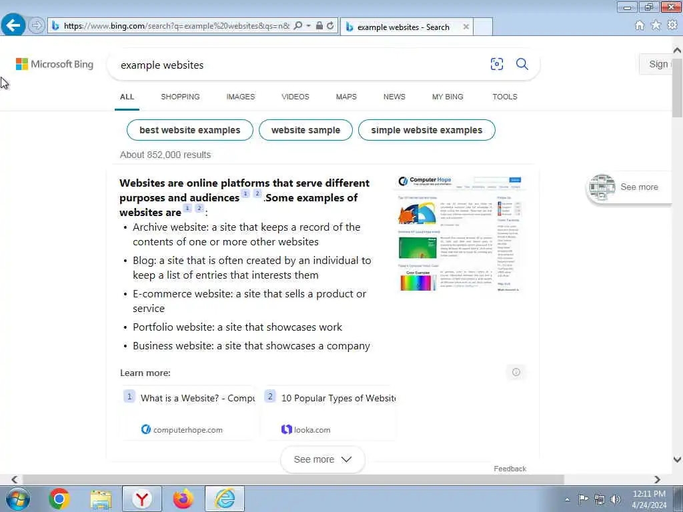Click citation superscript 1 after 'audiences'
The width and height of the screenshot is (683, 512).
245,194
